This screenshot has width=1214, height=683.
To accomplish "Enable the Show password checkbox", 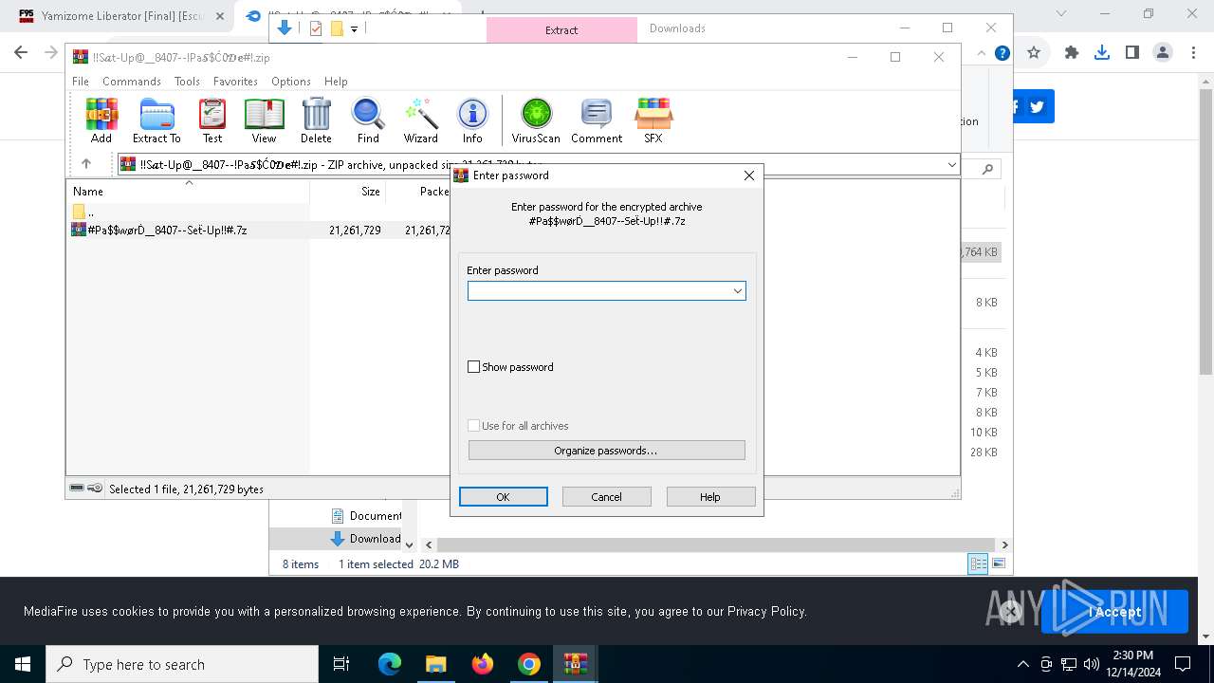I will pos(474,367).
